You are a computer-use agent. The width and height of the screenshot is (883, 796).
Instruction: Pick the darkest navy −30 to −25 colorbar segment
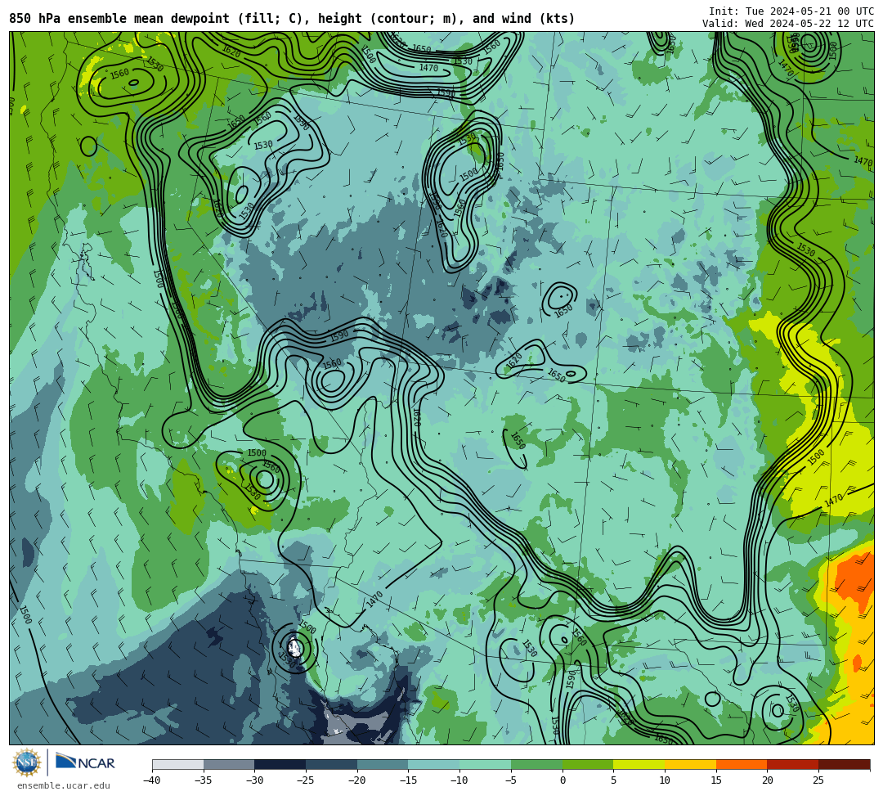[280, 764]
